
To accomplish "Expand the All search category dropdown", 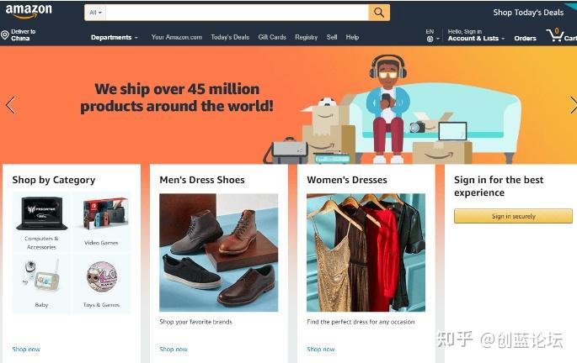I will 95,13.
